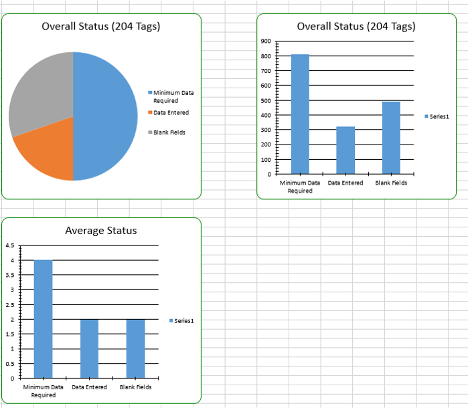The width and height of the screenshot is (468, 408).
Task: Select the Data Entered bar in Average Status
Action: click(x=89, y=348)
